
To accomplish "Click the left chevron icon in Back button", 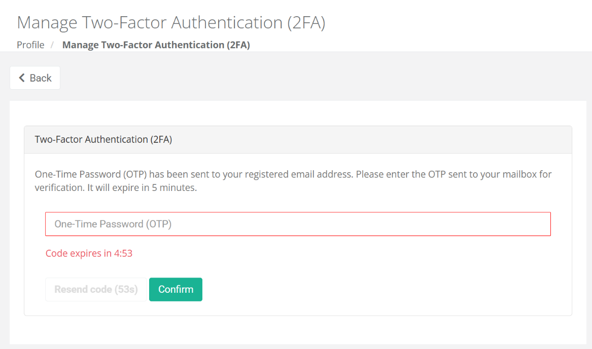I will click(22, 78).
